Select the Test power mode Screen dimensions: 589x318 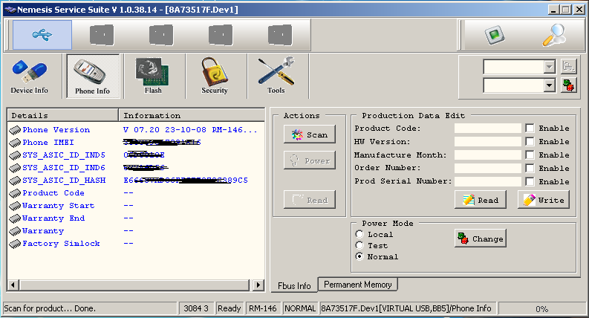(x=359, y=245)
